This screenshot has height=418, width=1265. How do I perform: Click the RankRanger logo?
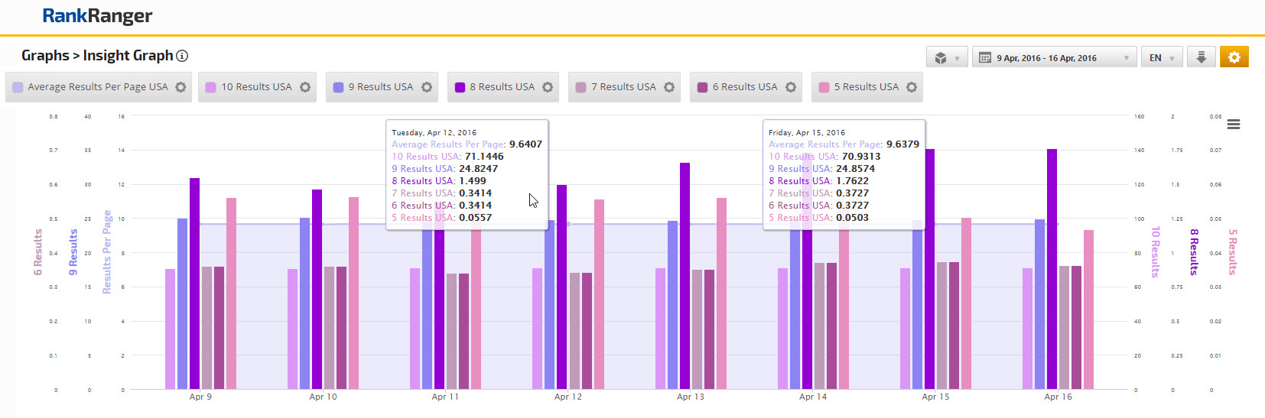click(x=97, y=16)
